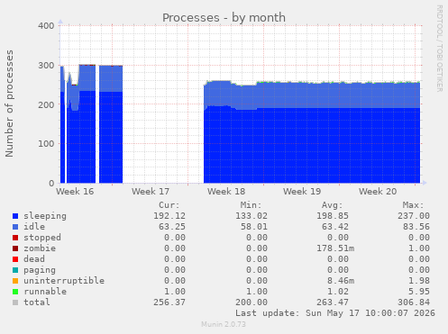Image resolution: width=448 pixels, height=334 pixels.
Task: Click sleeping average value 198.85
Action: [x=333, y=216]
